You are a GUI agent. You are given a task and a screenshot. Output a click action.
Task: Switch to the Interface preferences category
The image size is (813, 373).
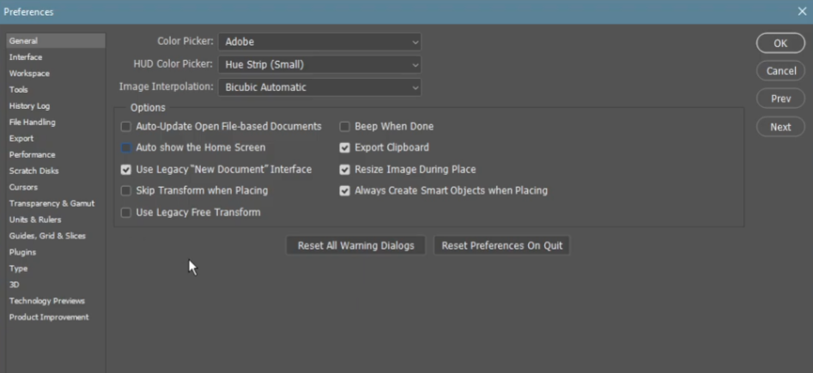pyautogui.click(x=26, y=57)
